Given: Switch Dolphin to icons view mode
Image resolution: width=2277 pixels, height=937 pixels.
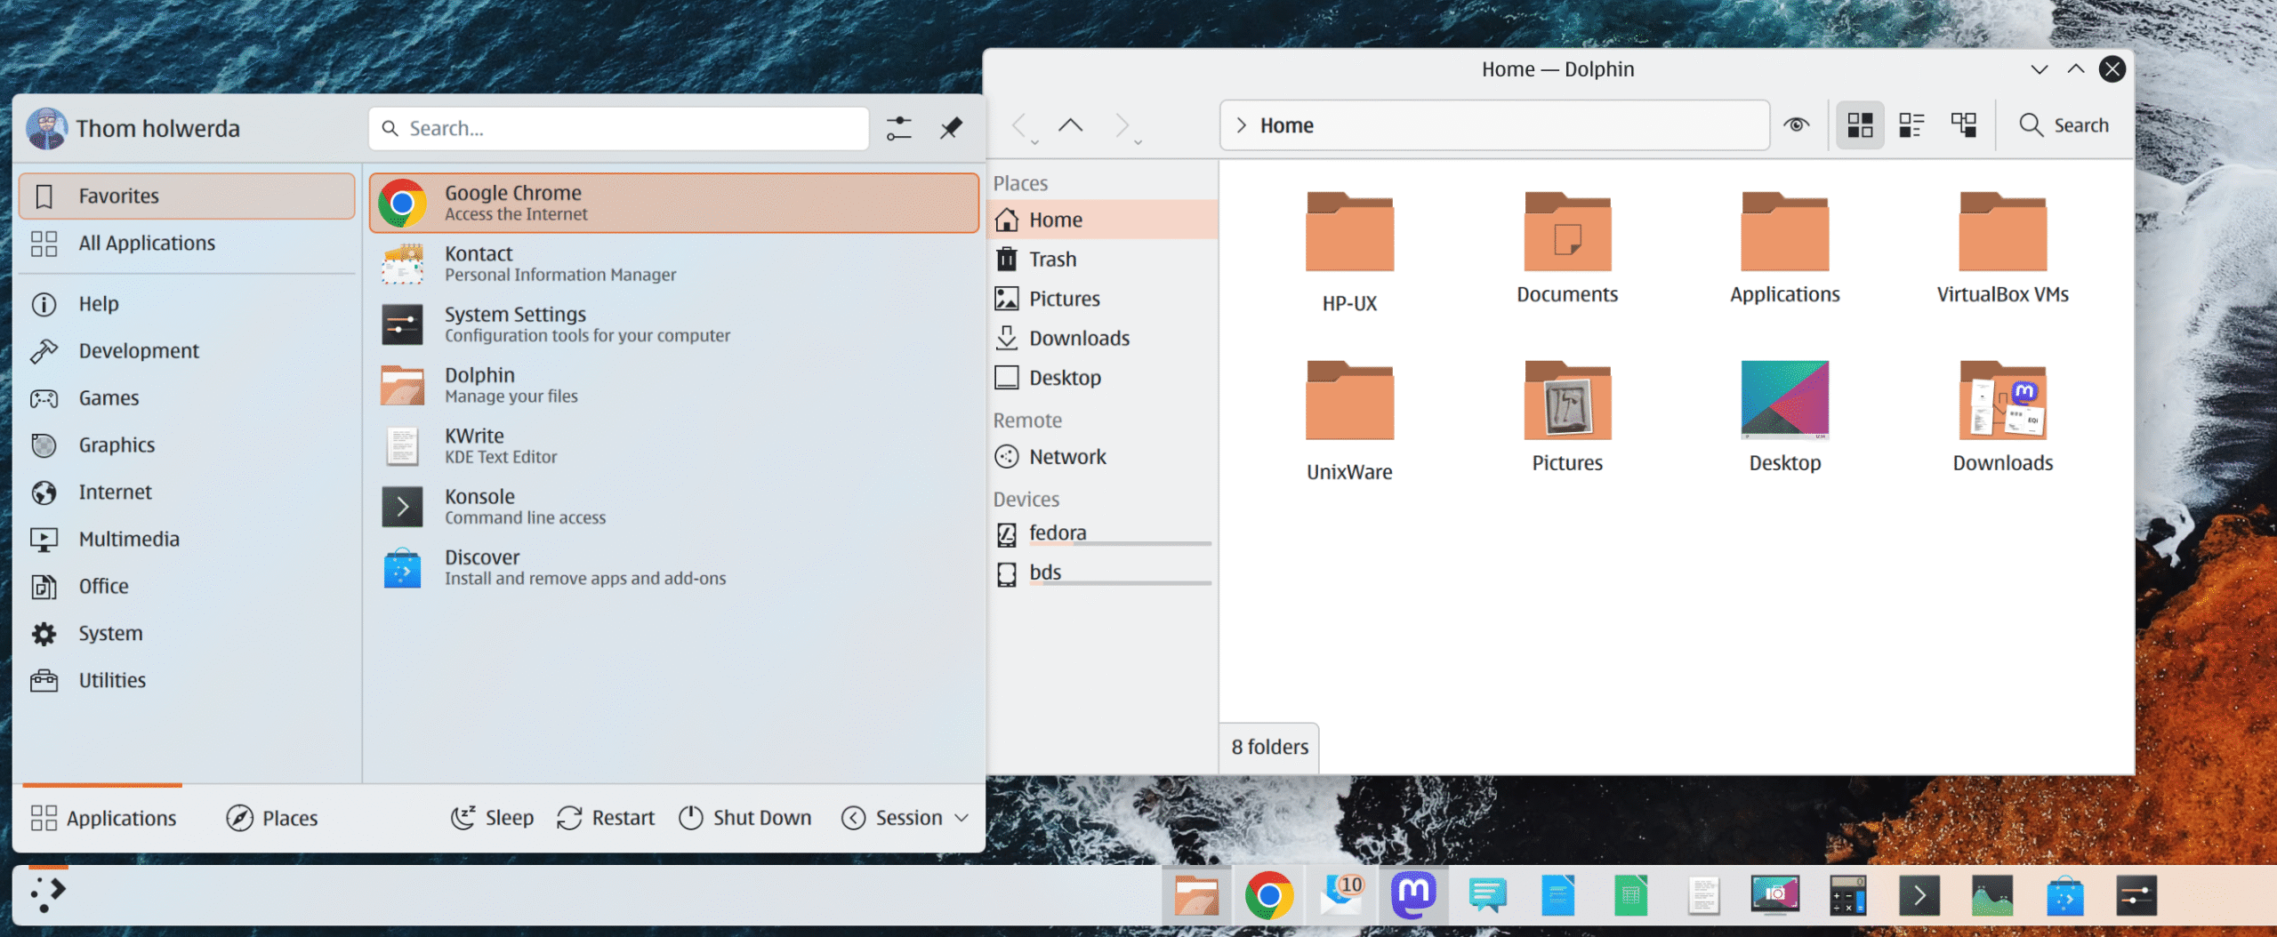Looking at the screenshot, I should tap(1860, 125).
